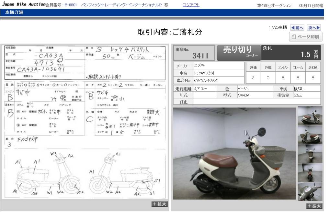Image resolution: width=329 pixels, height=214 pixels.
Task: Click member number B-6801
Action: pyautogui.click(x=71, y=5)
